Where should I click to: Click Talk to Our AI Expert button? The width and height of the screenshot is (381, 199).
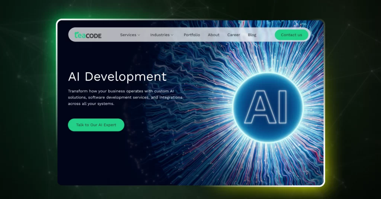point(96,125)
